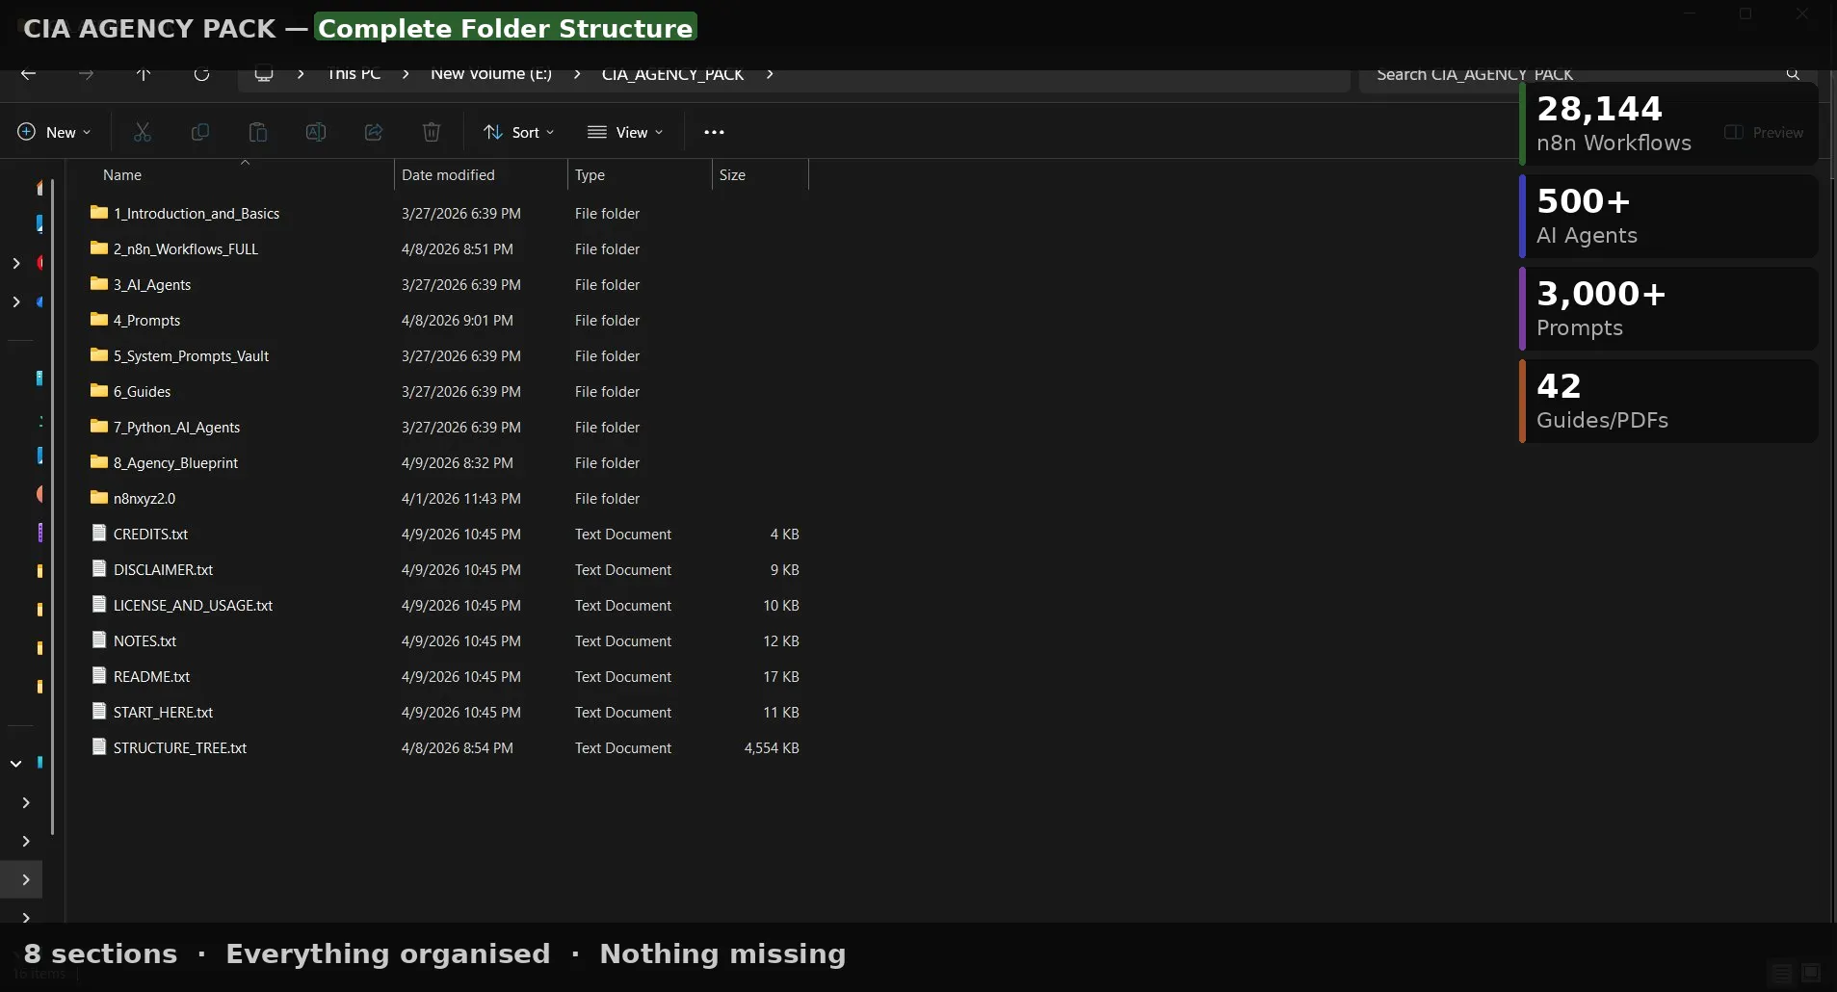Screen dimensions: 1837x992
Task: Select the STRUCTURE_TREE.txt file name
Action: 180,747
